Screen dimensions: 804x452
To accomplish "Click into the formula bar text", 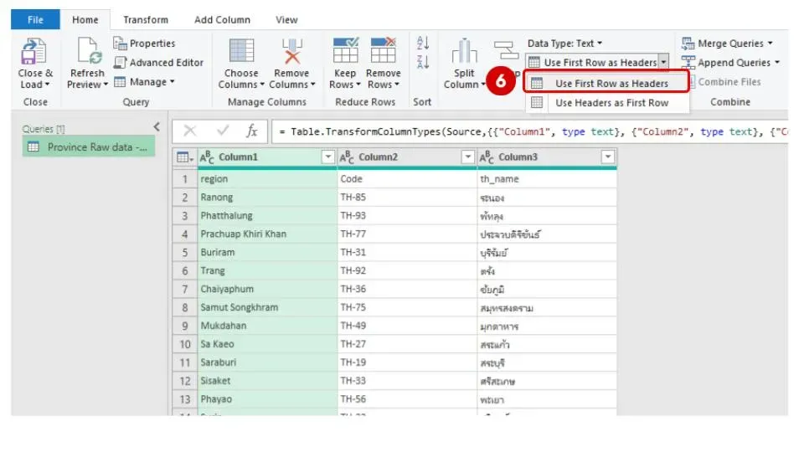I will point(529,131).
